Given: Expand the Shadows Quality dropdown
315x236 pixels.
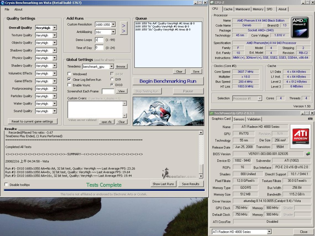Looking at the screenshot, I should (55, 50).
